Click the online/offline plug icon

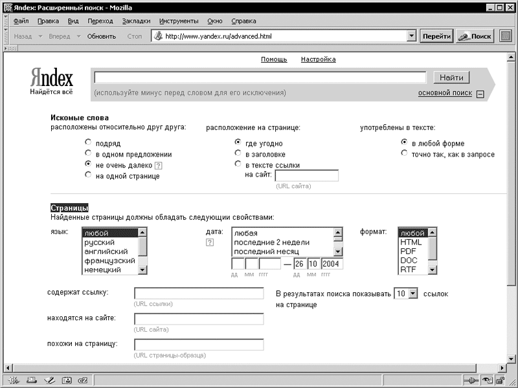coord(471,380)
